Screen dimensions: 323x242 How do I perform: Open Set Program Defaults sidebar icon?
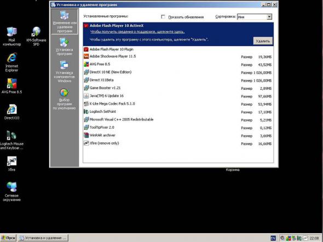click(x=65, y=99)
